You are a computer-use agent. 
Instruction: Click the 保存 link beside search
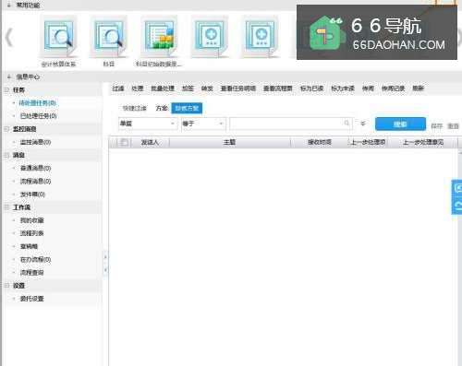(x=436, y=126)
